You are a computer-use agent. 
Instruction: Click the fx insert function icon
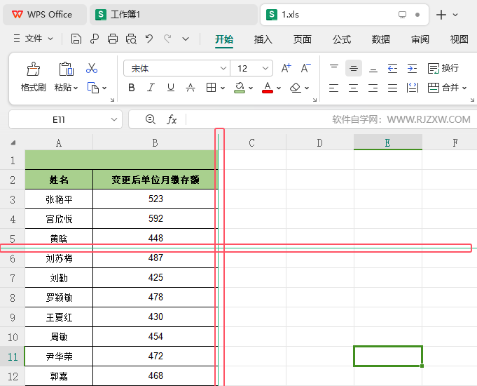(x=172, y=119)
